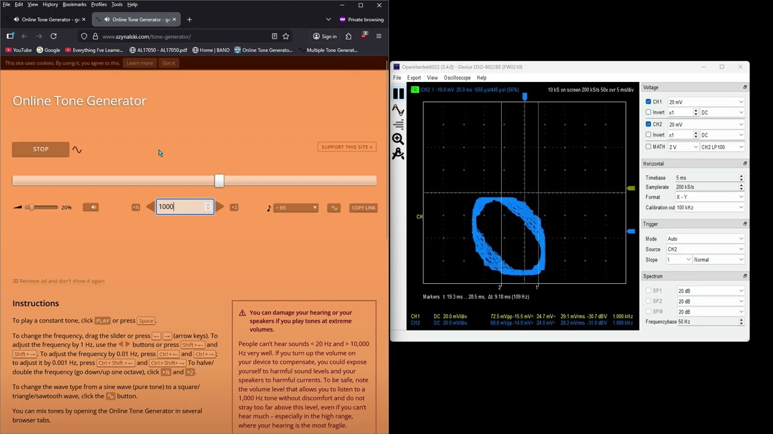Open the CH1 voltage 20 mV dropdown
773x434 pixels.
click(x=705, y=102)
